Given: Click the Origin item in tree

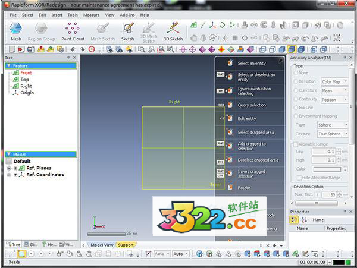Looking at the screenshot, I should (x=27, y=93).
